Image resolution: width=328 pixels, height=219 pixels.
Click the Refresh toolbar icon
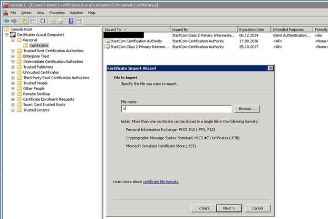(x=53, y=21)
